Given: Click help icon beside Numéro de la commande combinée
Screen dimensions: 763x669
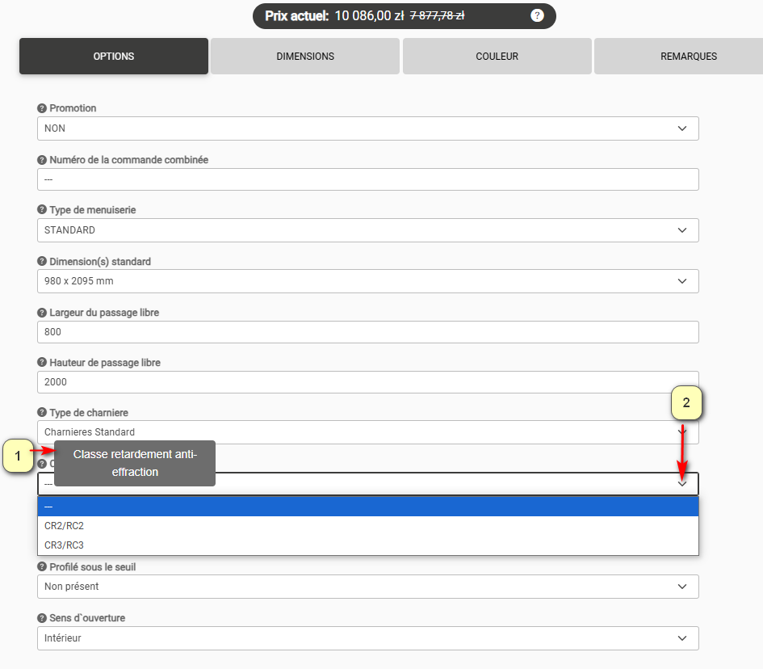Looking at the screenshot, I should click(x=42, y=160).
